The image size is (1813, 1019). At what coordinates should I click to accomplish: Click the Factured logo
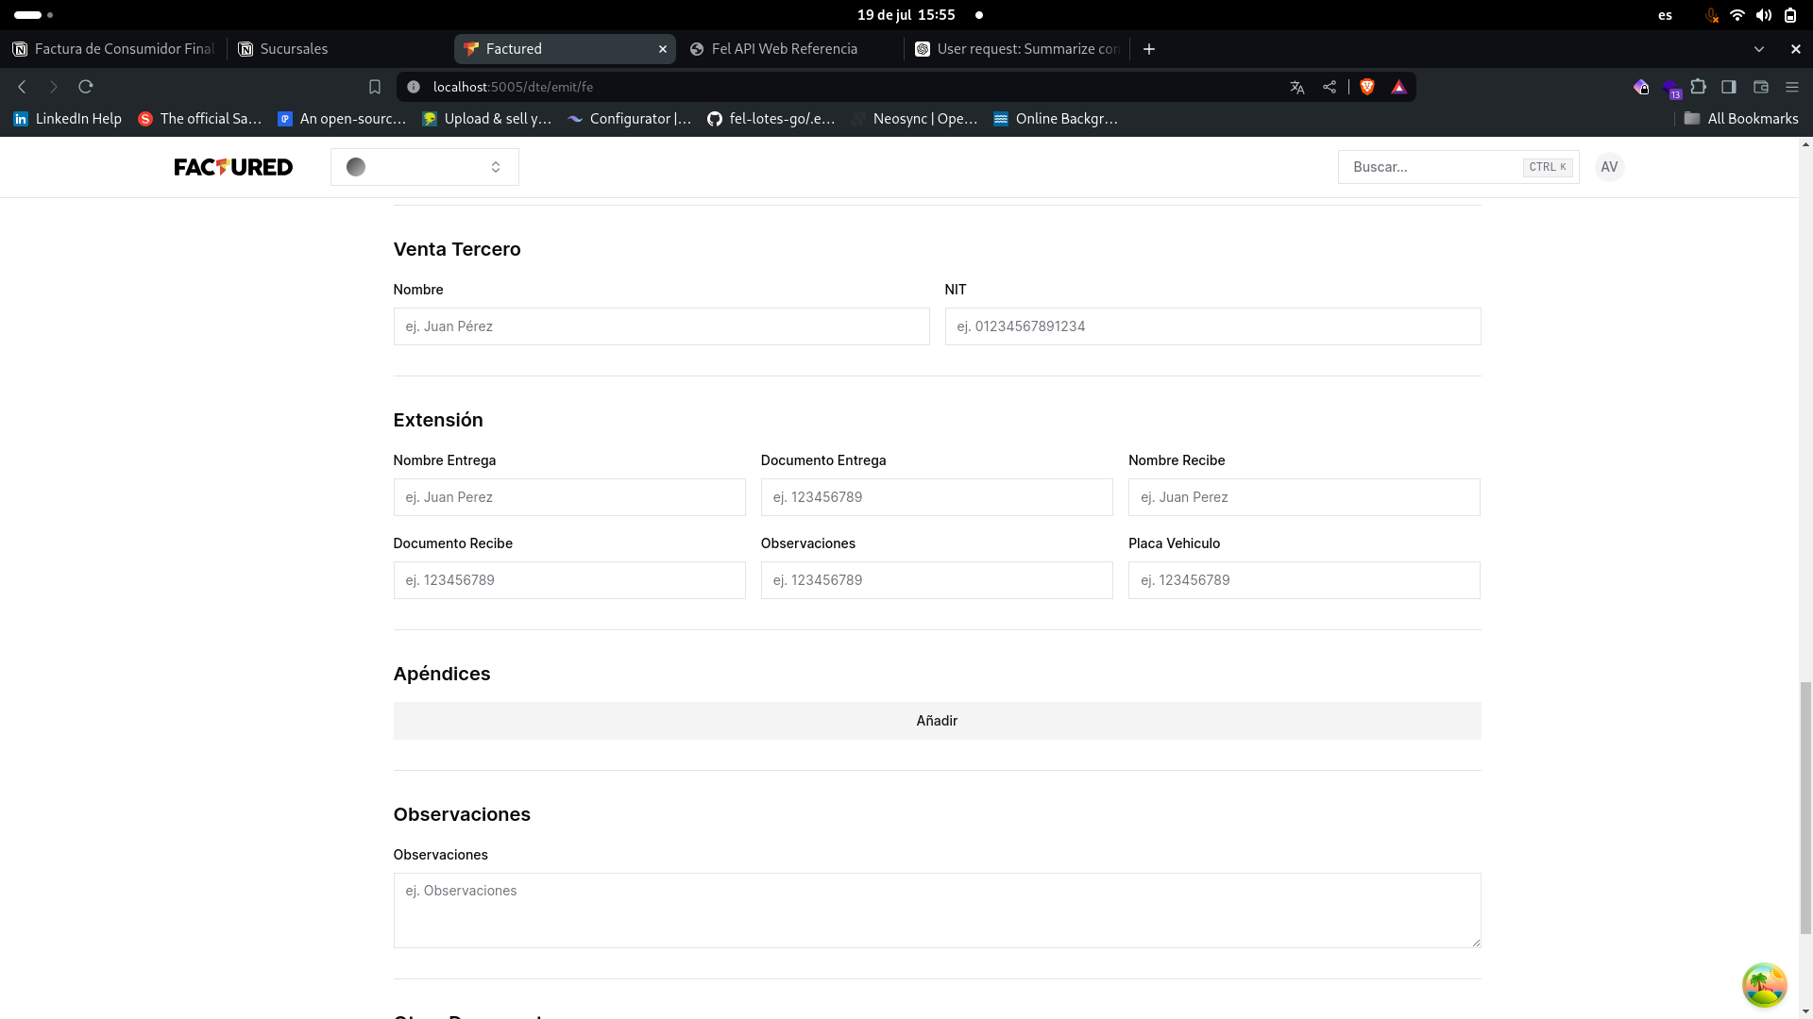(233, 167)
